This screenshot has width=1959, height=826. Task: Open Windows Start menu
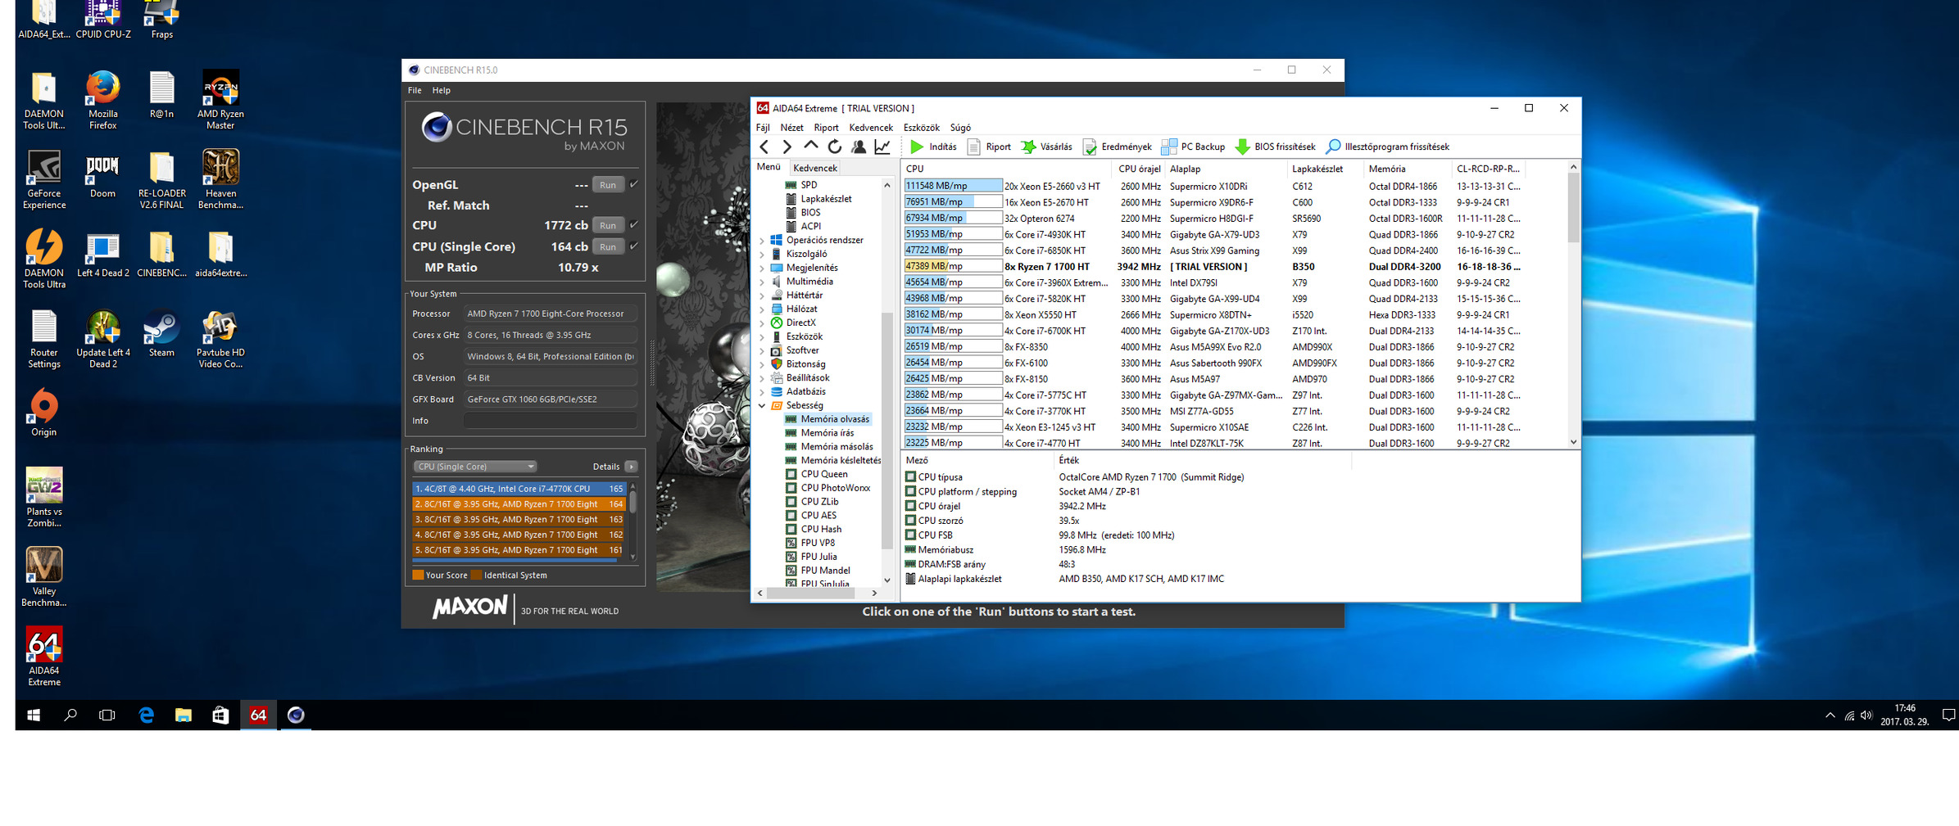(x=34, y=715)
